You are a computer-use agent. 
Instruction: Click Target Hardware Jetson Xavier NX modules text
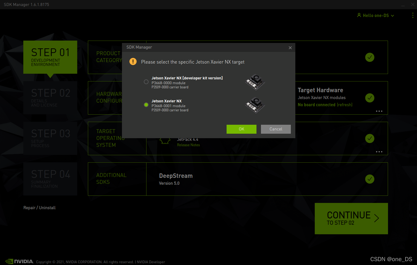322,98
